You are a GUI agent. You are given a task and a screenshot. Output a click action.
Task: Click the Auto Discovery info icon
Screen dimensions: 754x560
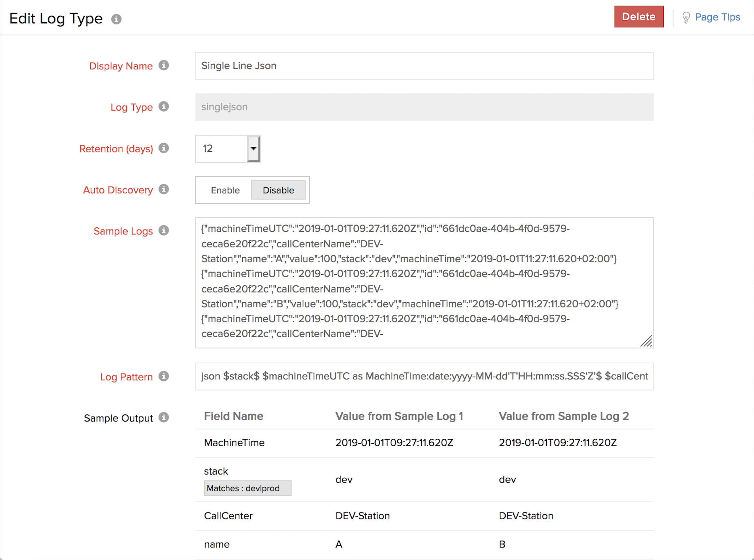point(164,189)
